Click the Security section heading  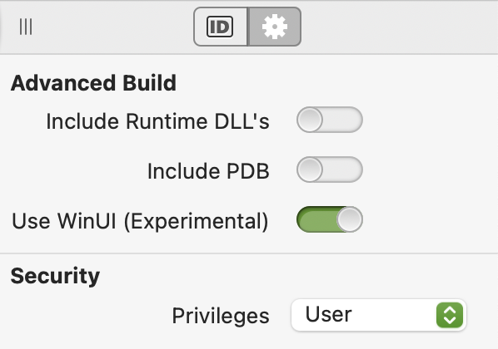point(55,276)
